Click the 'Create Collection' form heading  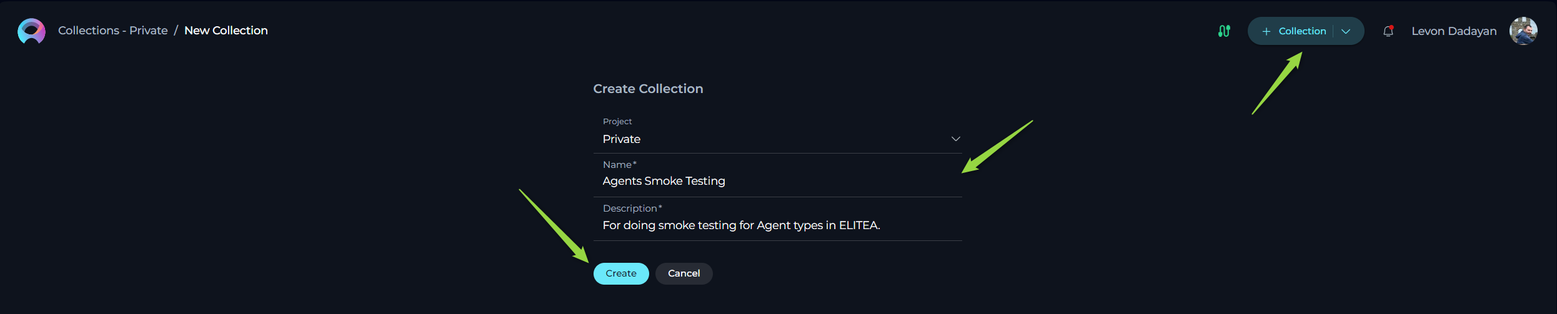[648, 89]
